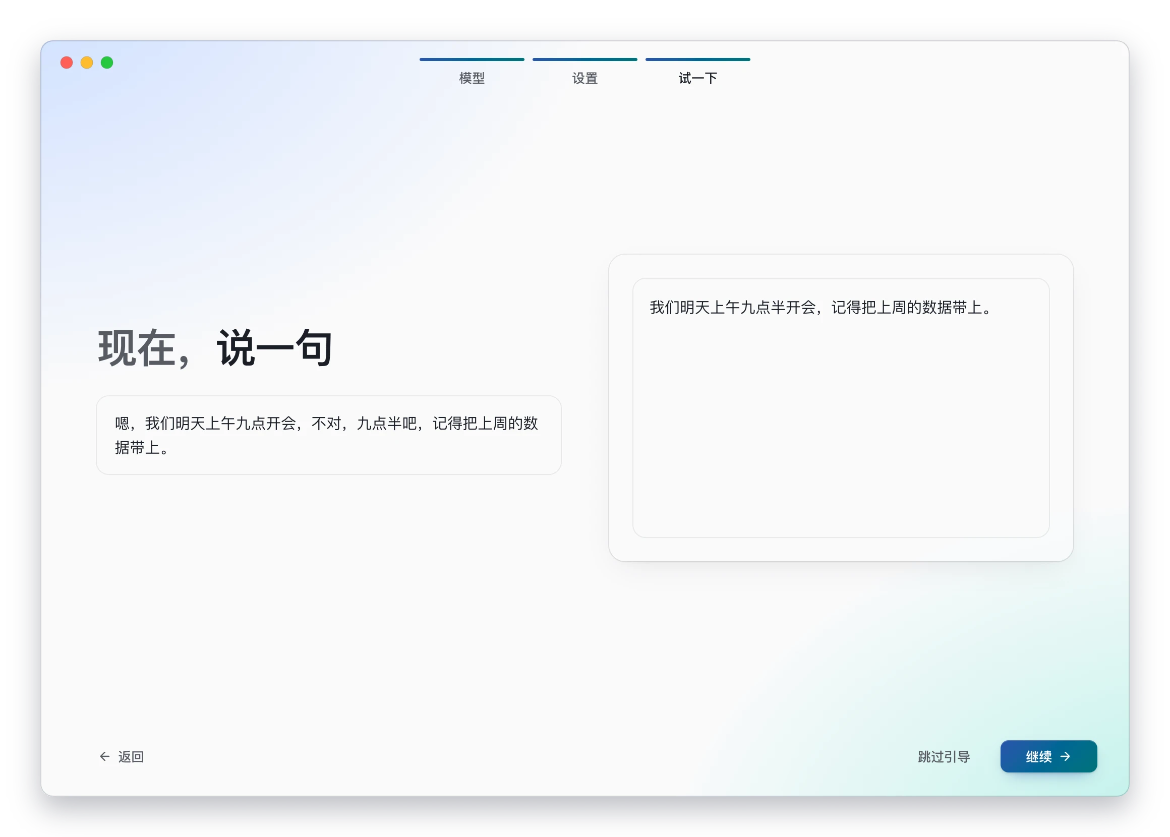Click the sample sentence starting with 嗯，我们明天
The height and width of the screenshot is (837, 1170).
click(x=328, y=435)
